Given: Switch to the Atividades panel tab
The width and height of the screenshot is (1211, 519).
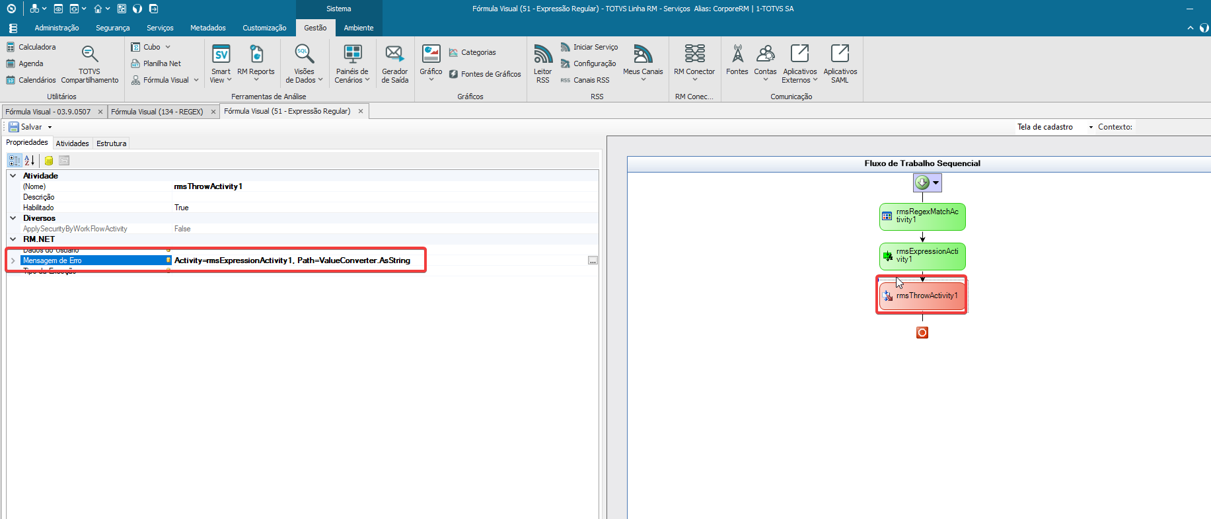Looking at the screenshot, I should coord(72,143).
